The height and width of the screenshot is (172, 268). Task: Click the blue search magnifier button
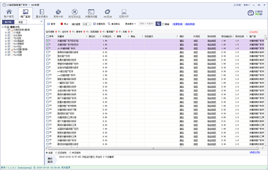click(x=159, y=24)
